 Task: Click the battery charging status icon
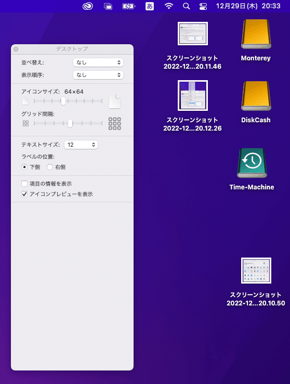pyautogui.click(x=128, y=6)
